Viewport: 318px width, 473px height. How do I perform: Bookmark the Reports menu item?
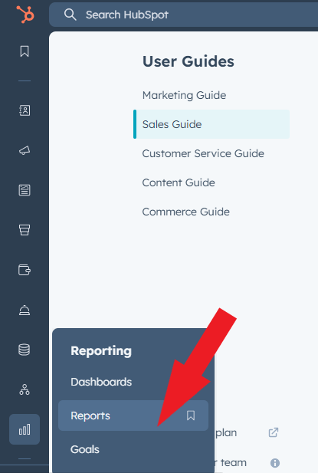[191, 416]
